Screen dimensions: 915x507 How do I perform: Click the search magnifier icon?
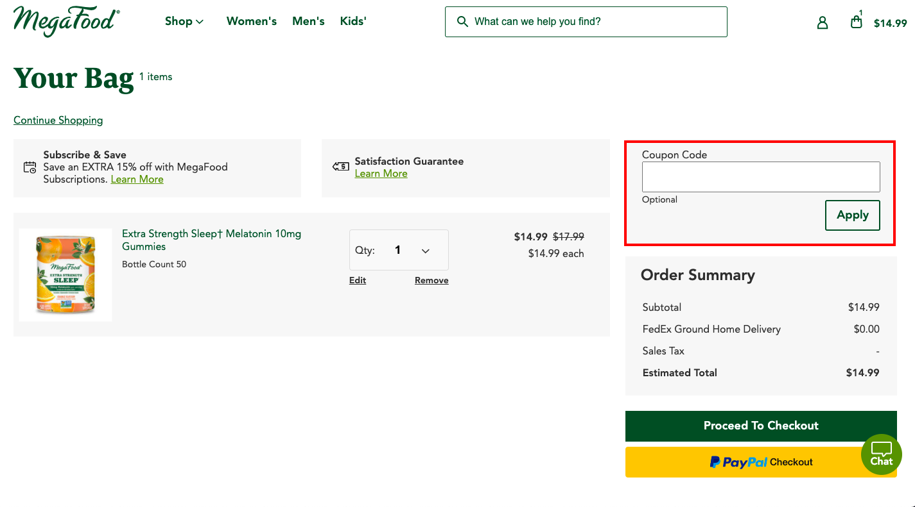pos(462,22)
